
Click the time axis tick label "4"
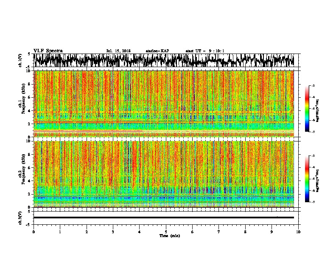pos(140,232)
